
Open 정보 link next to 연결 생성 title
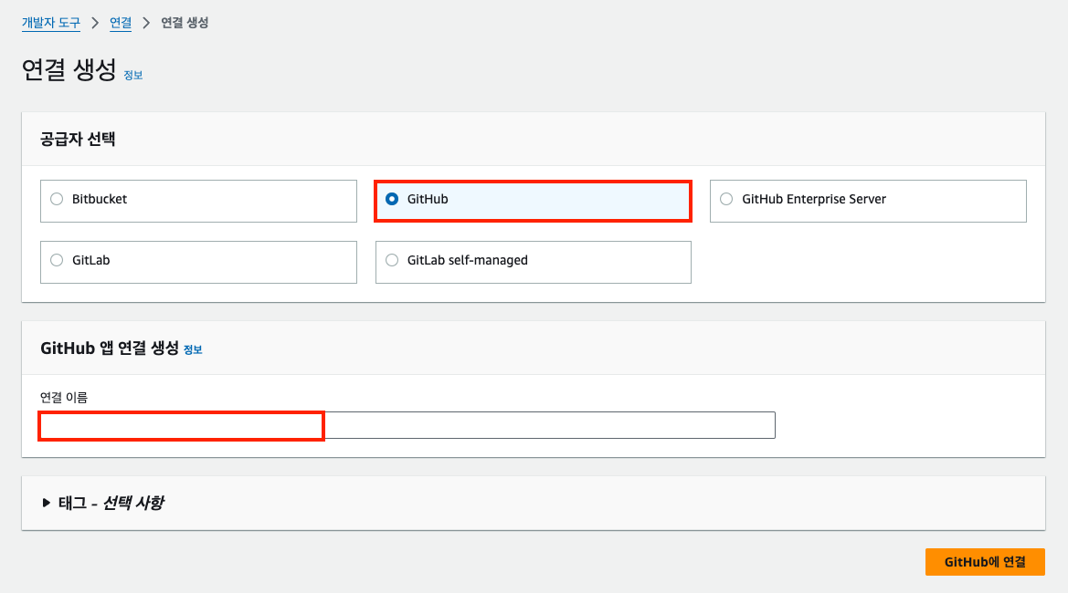click(132, 75)
